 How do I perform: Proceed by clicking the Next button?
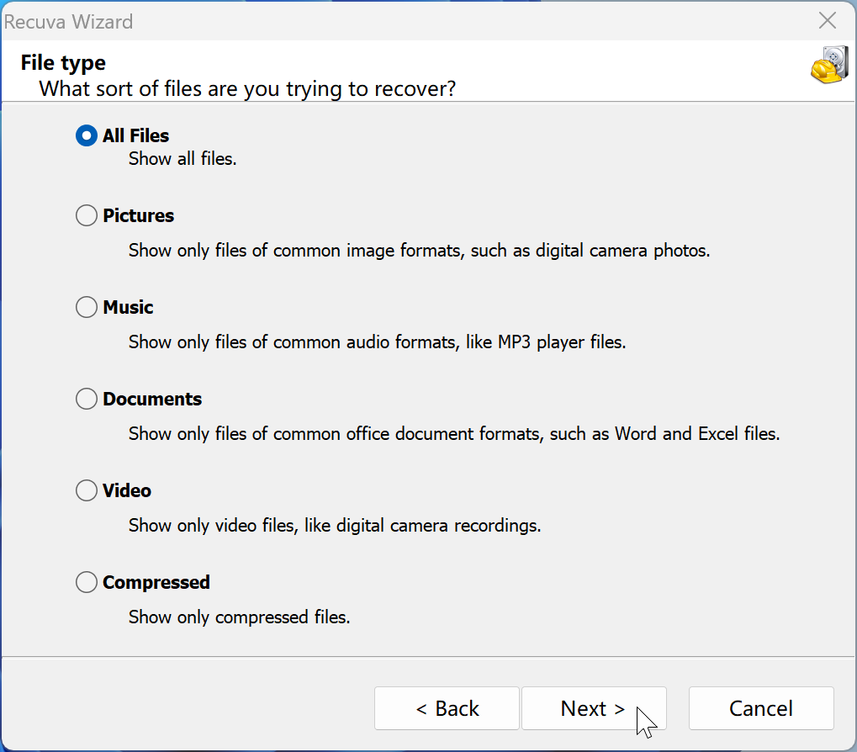click(x=593, y=708)
